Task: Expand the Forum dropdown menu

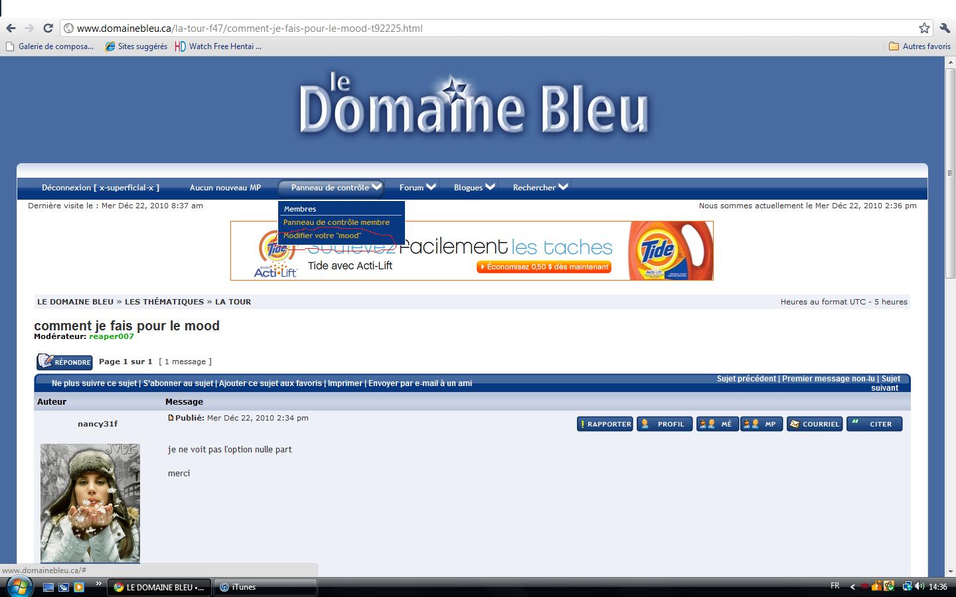Action: tap(417, 188)
